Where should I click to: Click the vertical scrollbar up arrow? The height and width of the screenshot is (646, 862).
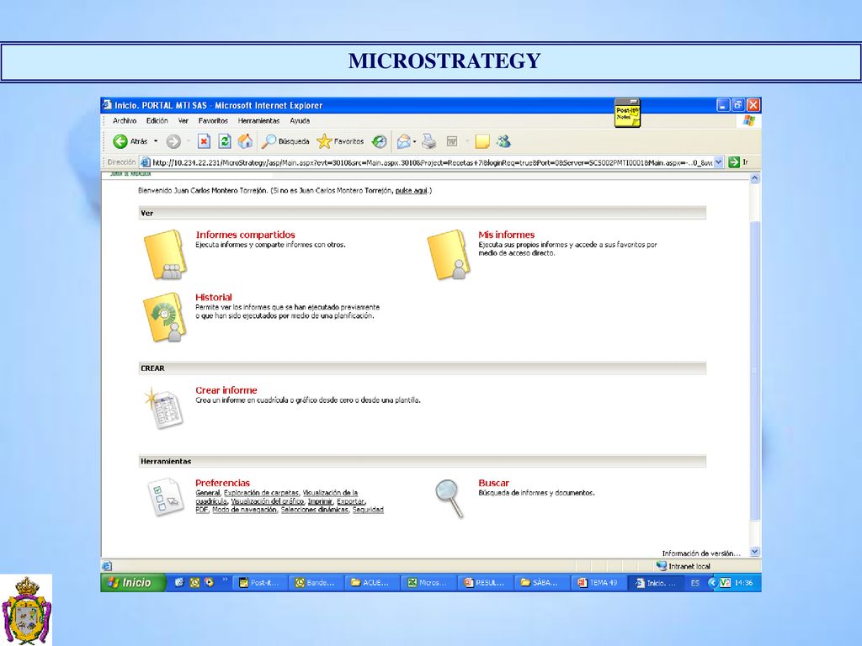pyautogui.click(x=755, y=178)
